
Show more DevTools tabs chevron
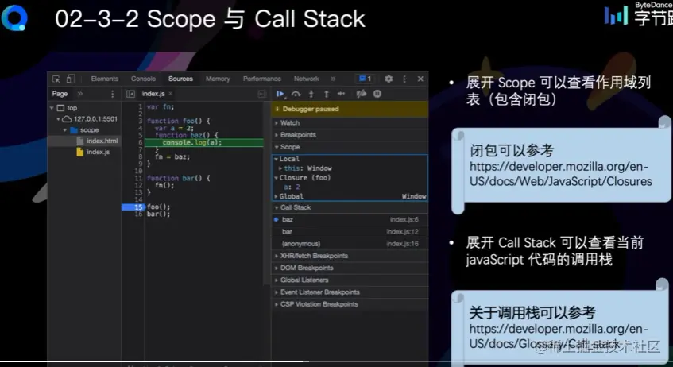click(333, 79)
